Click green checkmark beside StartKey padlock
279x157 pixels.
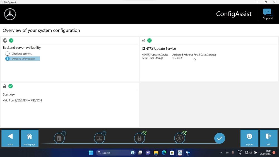pos(11,86)
